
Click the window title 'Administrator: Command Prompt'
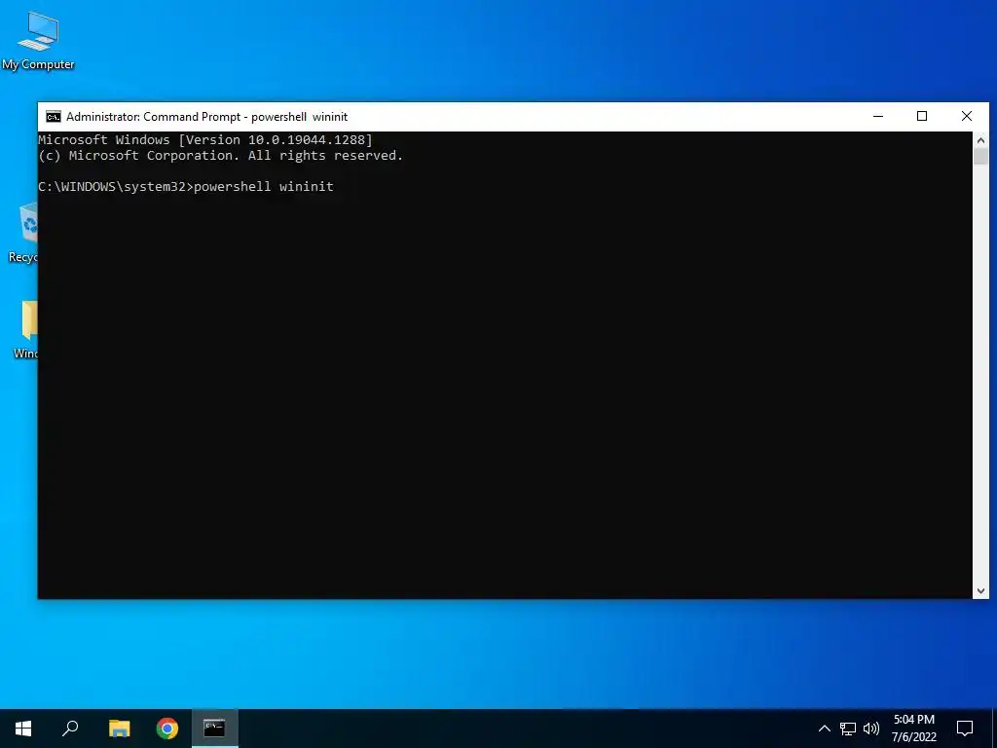153,117
